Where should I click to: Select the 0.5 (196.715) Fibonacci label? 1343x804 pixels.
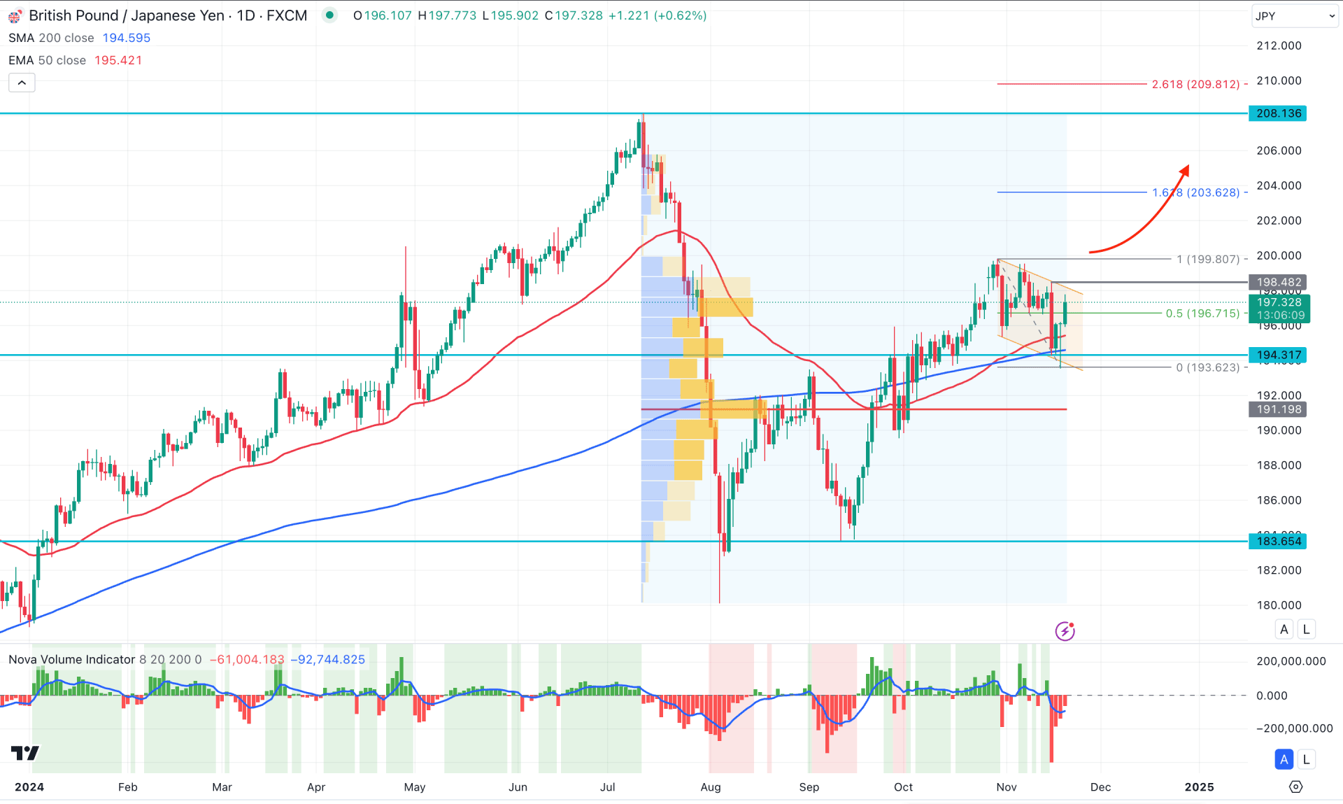point(1202,313)
